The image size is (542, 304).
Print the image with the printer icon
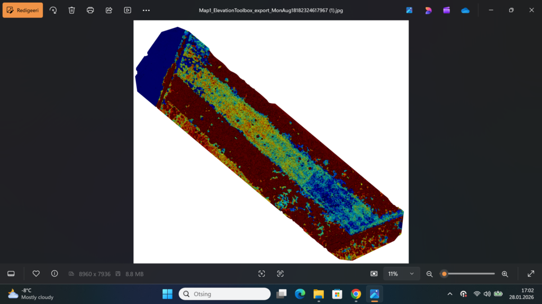(x=90, y=10)
